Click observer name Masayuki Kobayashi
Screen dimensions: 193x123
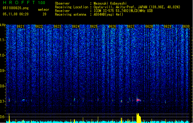coord(110,3)
